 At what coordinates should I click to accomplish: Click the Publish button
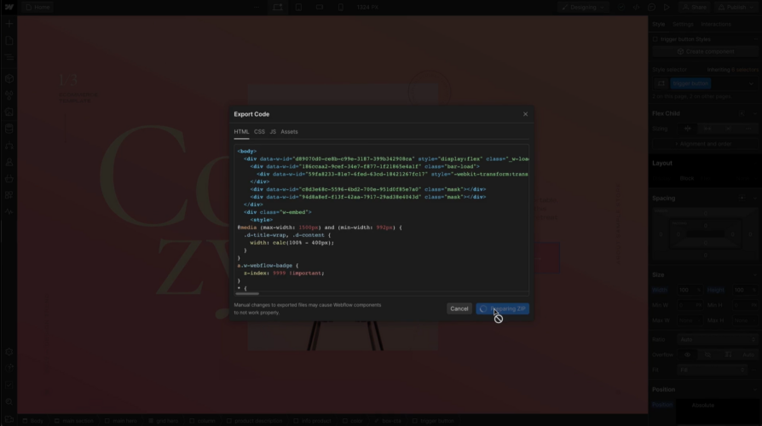point(736,8)
